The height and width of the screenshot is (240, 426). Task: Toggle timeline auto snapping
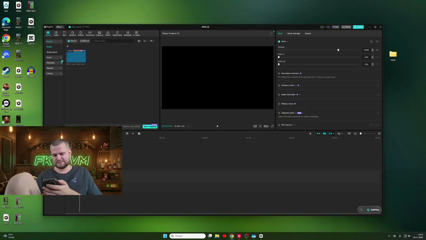[324, 134]
